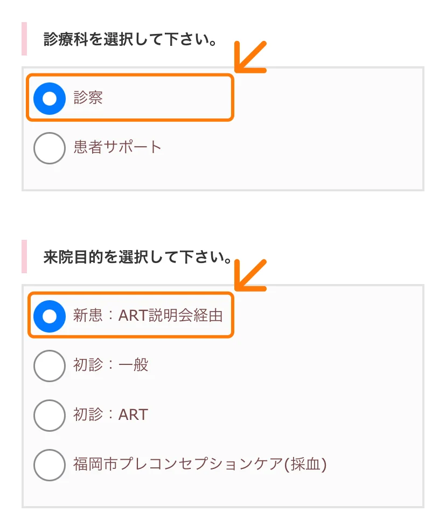Click the 初診：一般 label text
This screenshot has width=446, height=532.
click(110, 365)
